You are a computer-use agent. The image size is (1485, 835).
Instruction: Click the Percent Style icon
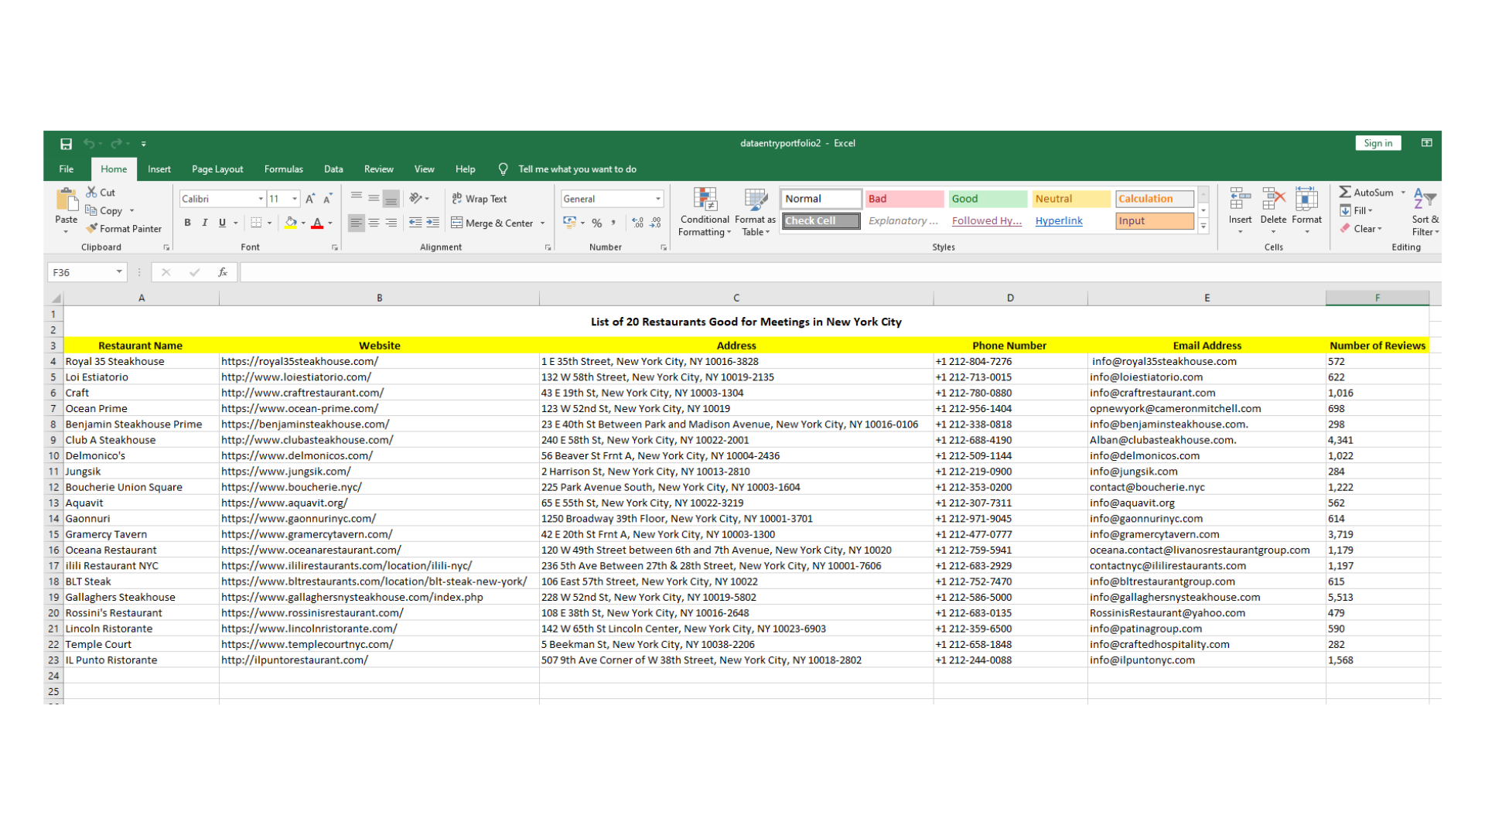[x=596, y=223]
